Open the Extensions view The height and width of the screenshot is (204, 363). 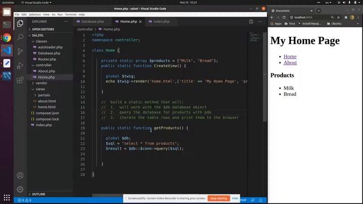point(20,80)
